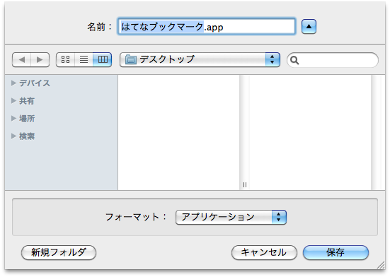
Task: Click the magnifying glass search icon
Action: (x=294, y=60)
